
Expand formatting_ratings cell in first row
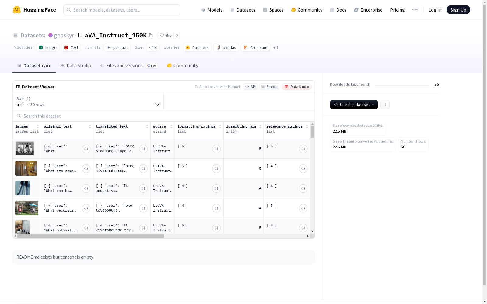(x=216, y=149)
